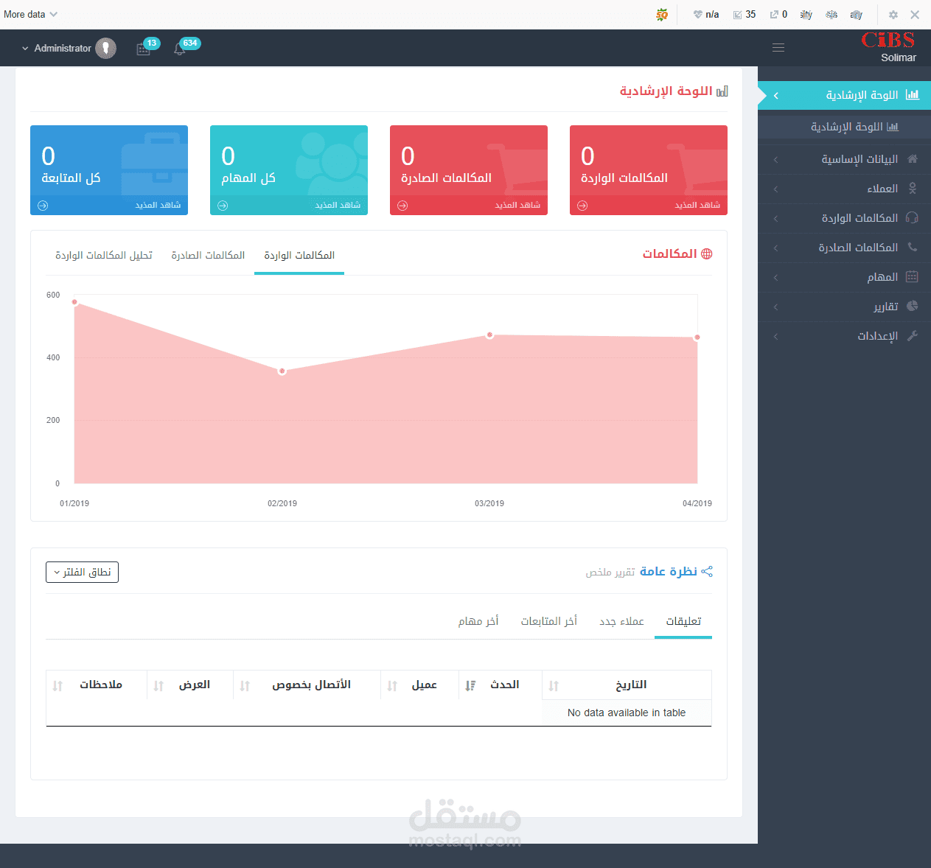Click the 01/2019 data point on chart
This screenshot has width=931, height=868.
pos(74,302)
